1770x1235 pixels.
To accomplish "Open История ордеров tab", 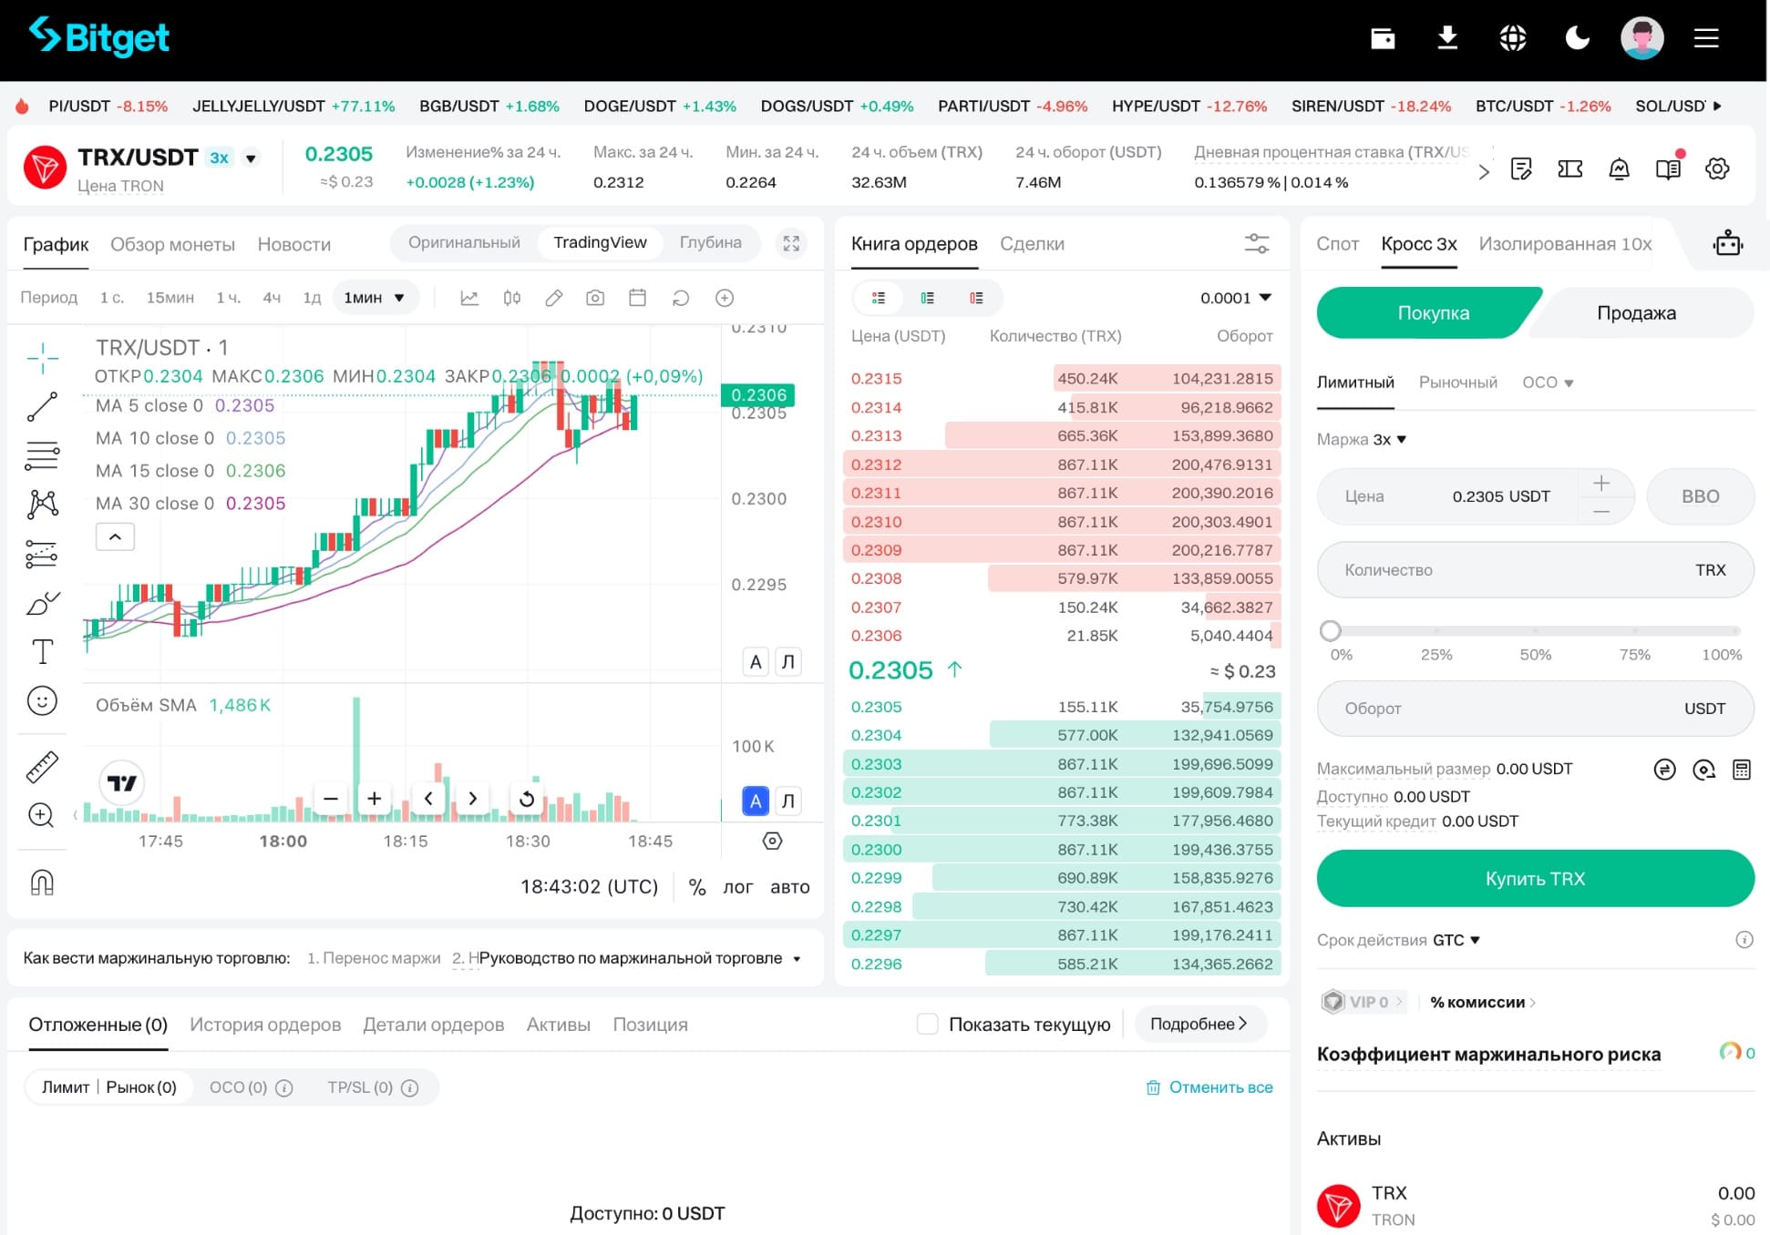I will tap(265, 1024).
